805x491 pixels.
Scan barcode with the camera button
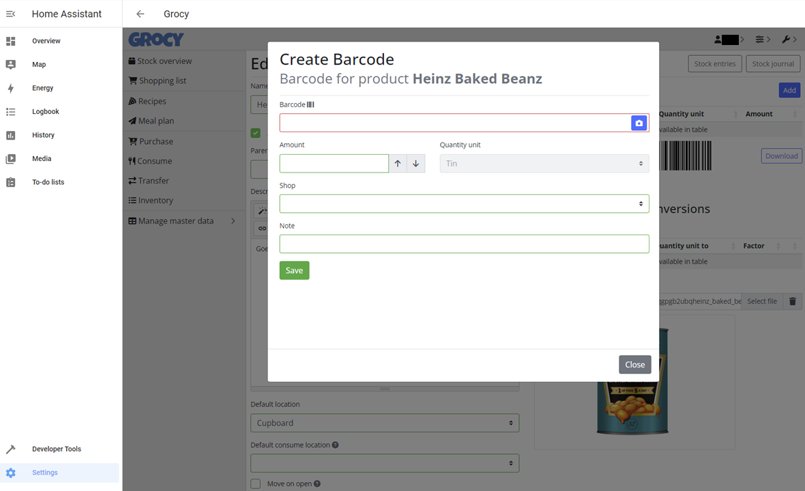point(639,123)
